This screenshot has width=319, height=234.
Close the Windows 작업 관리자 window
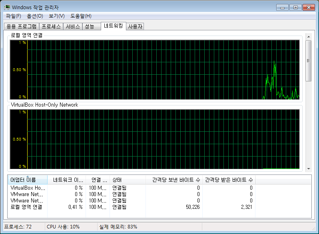click(309, 8)
